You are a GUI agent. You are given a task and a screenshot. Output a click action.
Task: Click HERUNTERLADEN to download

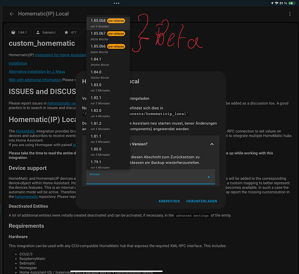(201, 201)
